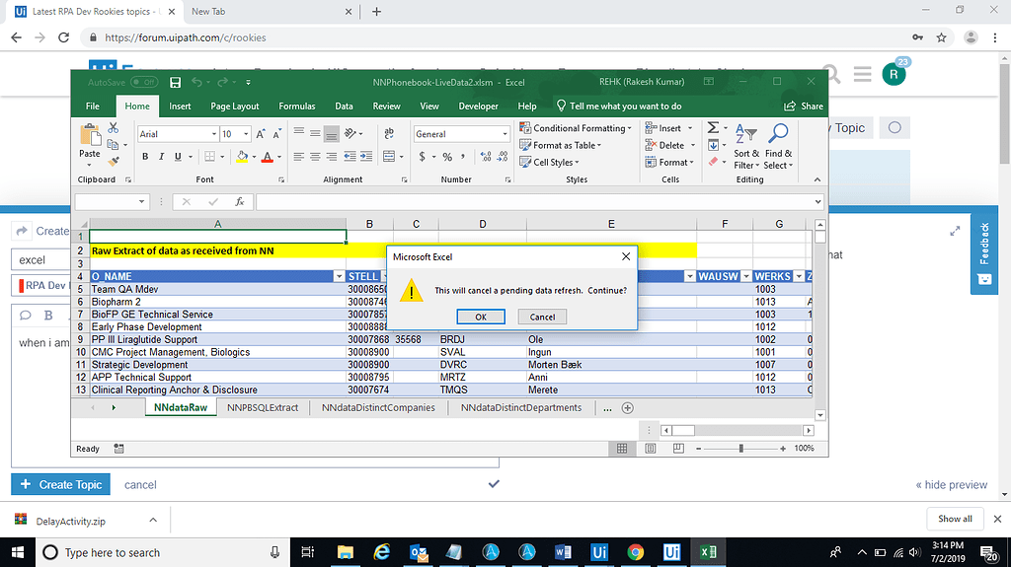The height and width of the screenshot is (567, 1011).
Task: Click the Find & Select magnifier icon
Action: (x=778, y=134)
